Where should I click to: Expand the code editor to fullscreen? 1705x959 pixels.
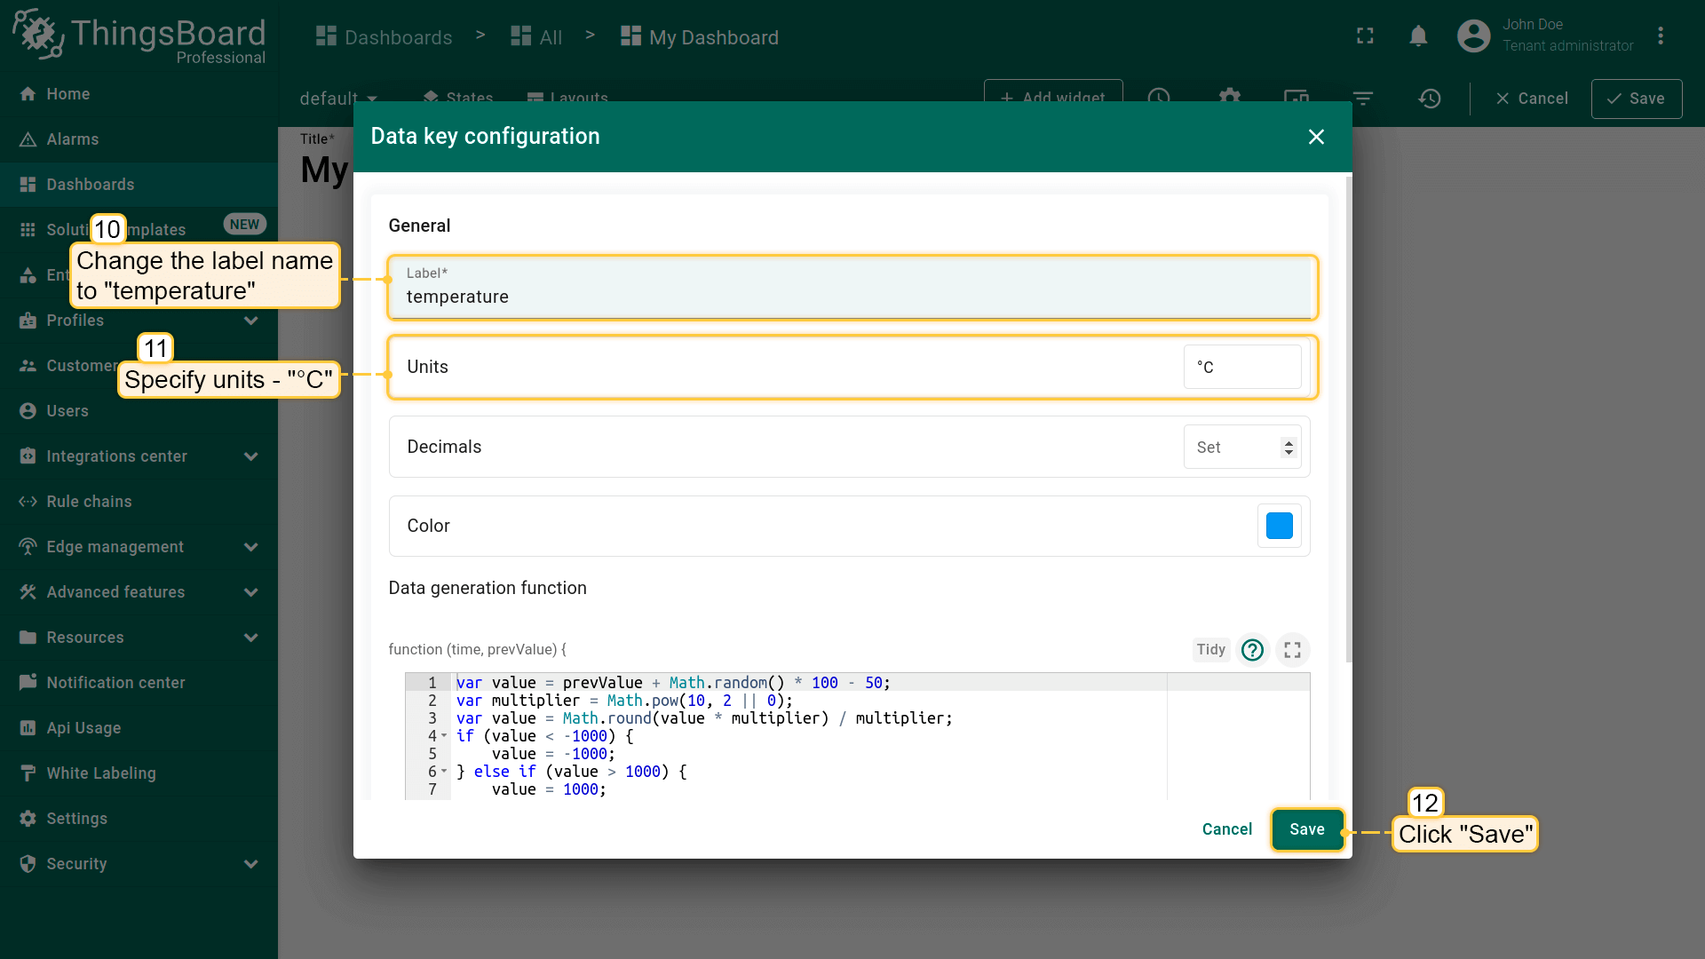point(1293,650)
